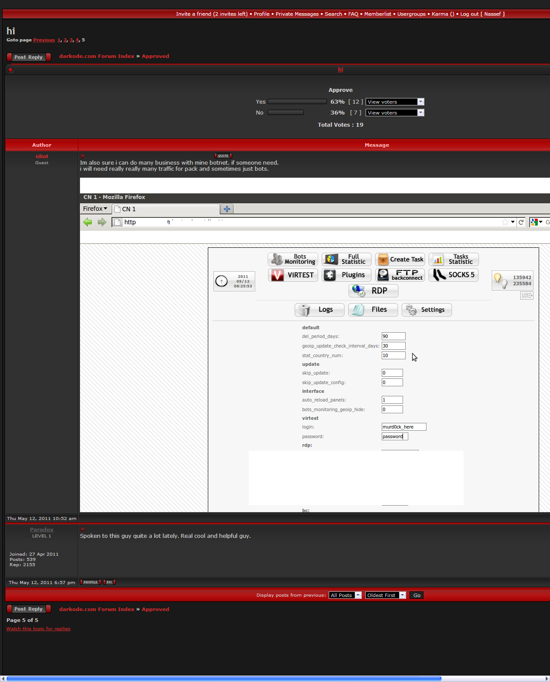Expand the All Posts dropdown
Image resolution: width=550 pixels, height=682 pixels.
point(345,595)
